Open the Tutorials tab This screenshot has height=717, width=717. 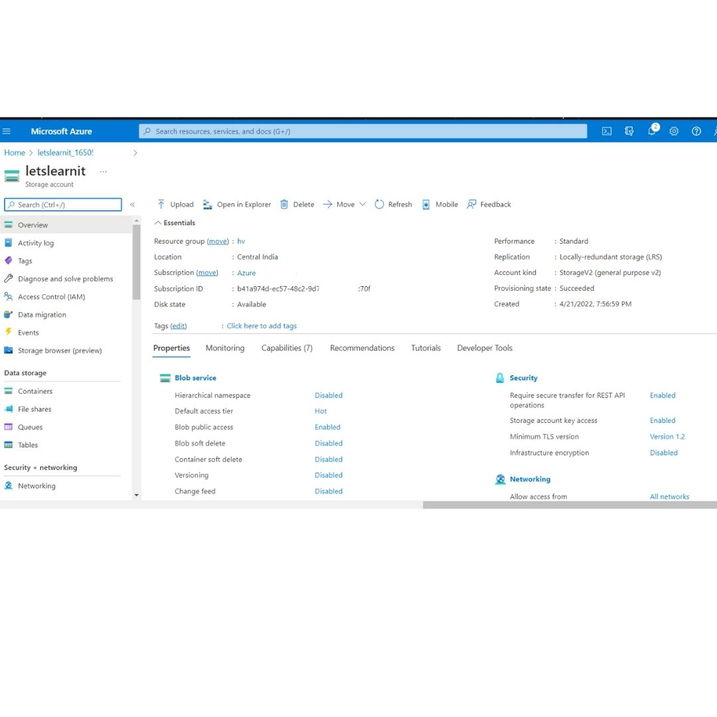(426, 348)
